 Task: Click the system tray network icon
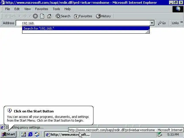(160, 135)
